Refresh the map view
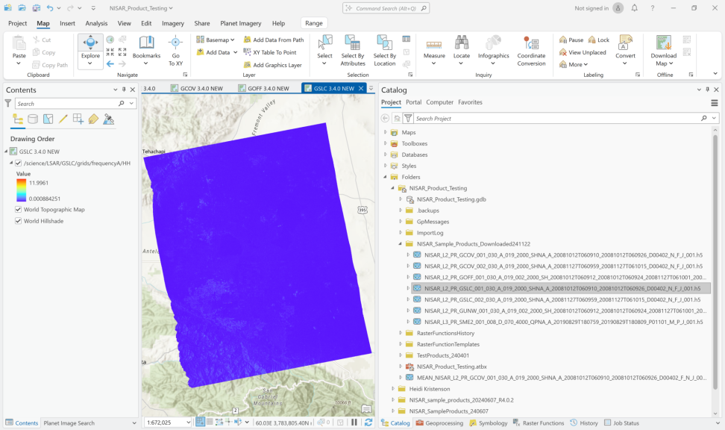The height and width of the screenshot is (430, 725). [368, 422]
